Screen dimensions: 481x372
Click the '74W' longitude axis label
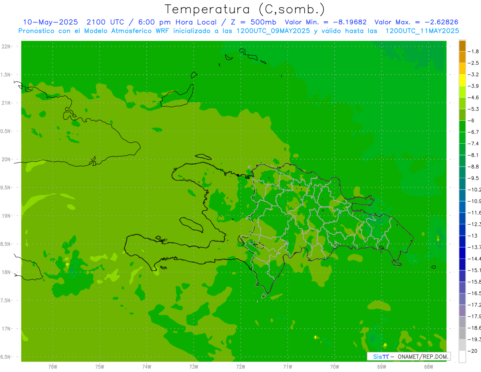point(146,366)
